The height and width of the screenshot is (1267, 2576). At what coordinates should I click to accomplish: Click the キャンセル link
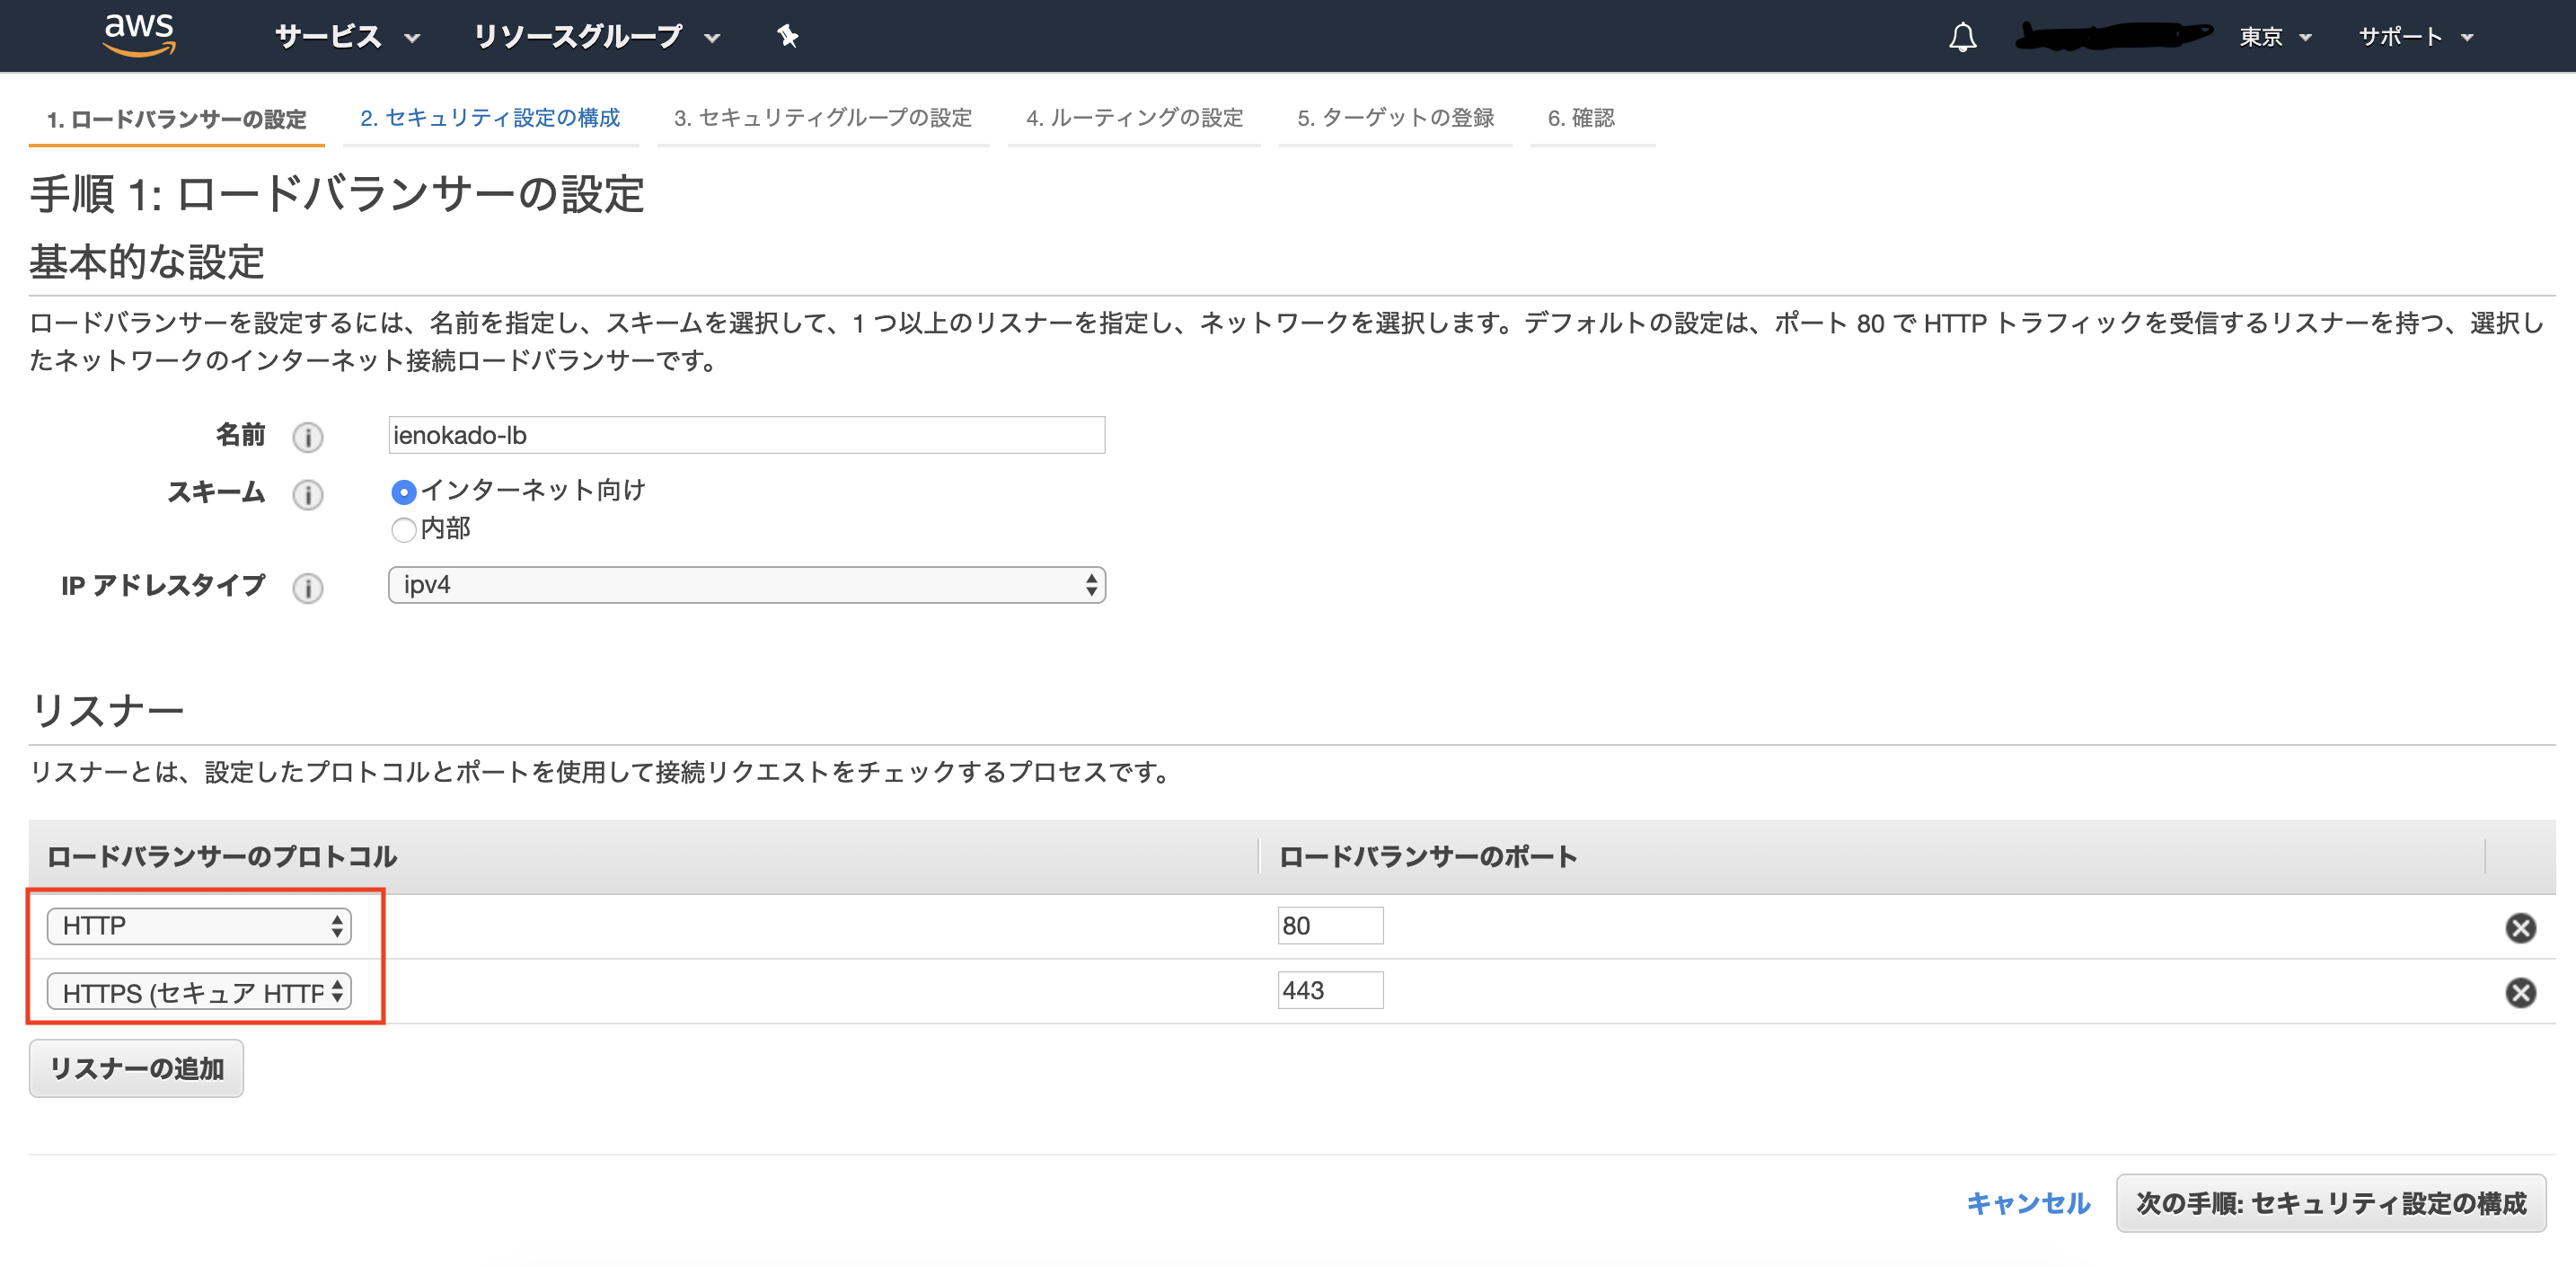click(2028, 1203)
